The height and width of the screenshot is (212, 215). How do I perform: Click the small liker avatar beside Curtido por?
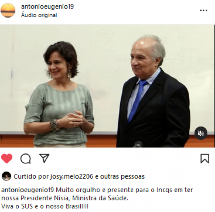(x=6, y=176)
